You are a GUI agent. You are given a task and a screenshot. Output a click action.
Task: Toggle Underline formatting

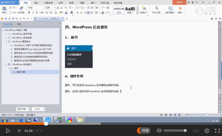click(x=37, y=12)
